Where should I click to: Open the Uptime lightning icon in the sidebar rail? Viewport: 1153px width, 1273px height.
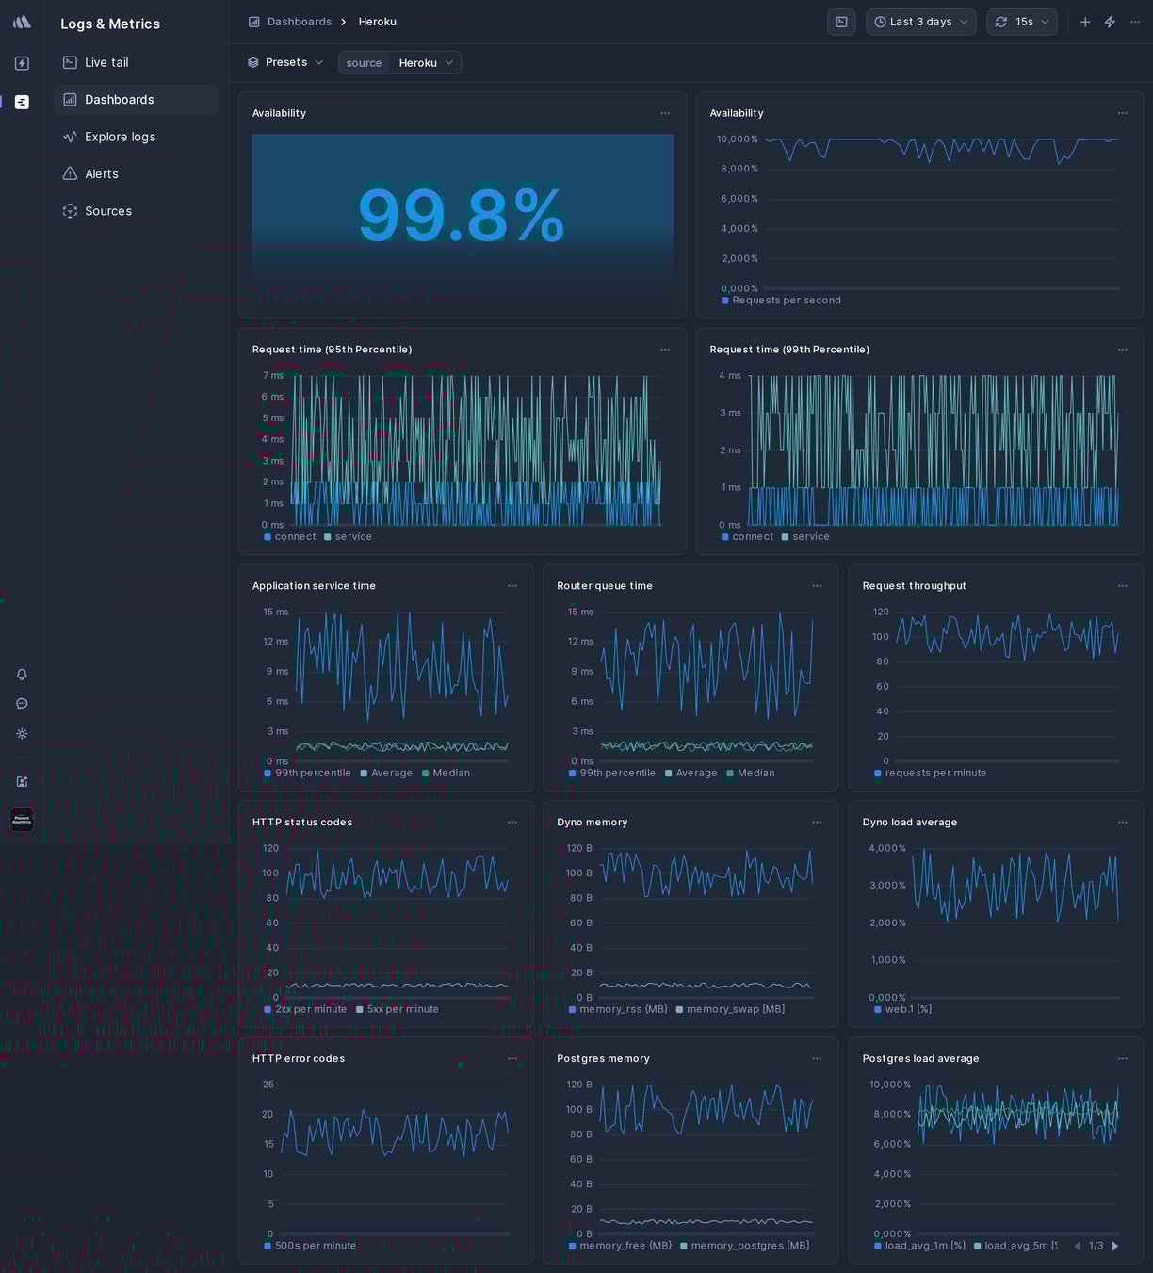(21, 62)
